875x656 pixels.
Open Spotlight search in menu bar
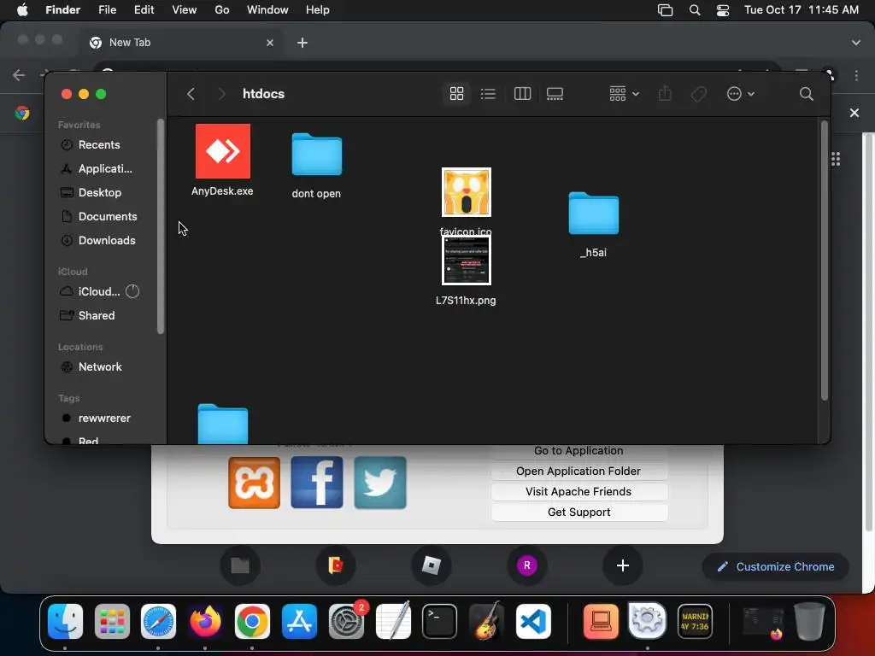[695, 10]
